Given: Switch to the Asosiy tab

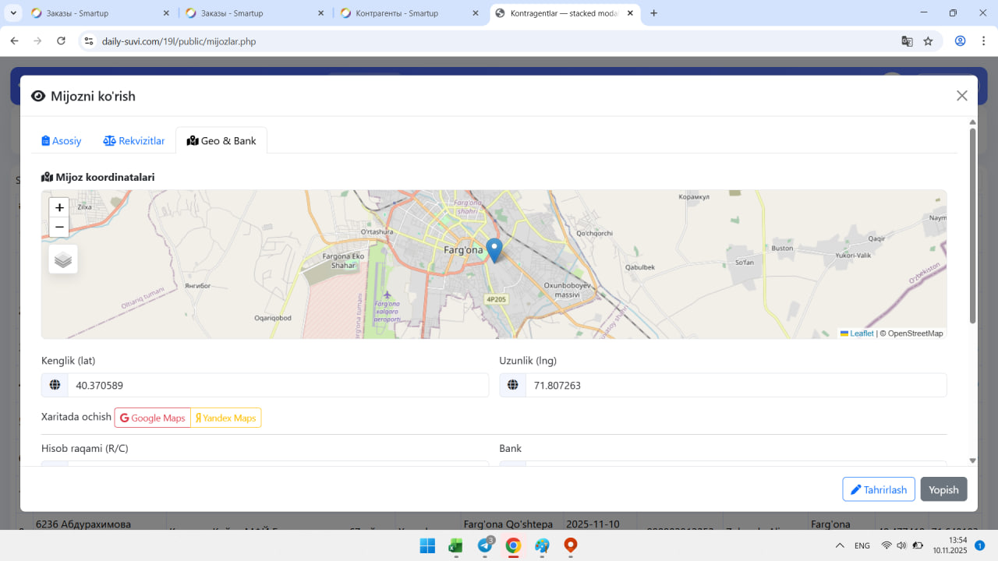Looking at the screenshot, I should [x=62, y=141].
